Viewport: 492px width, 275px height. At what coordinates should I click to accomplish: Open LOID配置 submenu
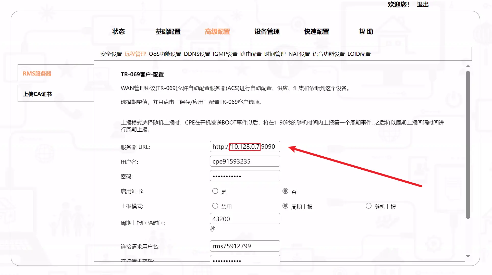[x=359, y=54]
